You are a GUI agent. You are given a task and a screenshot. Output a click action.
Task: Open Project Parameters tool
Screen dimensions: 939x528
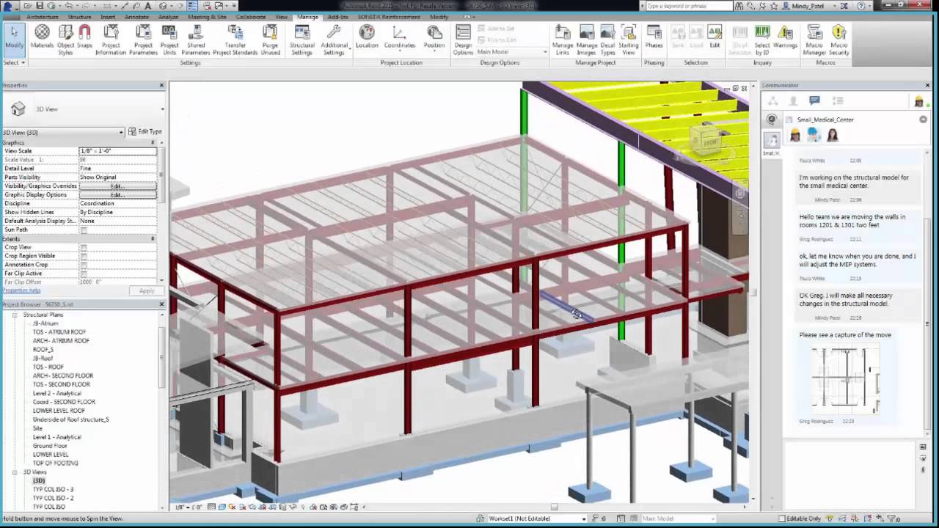pyautogui.click(x=143, y=39)
